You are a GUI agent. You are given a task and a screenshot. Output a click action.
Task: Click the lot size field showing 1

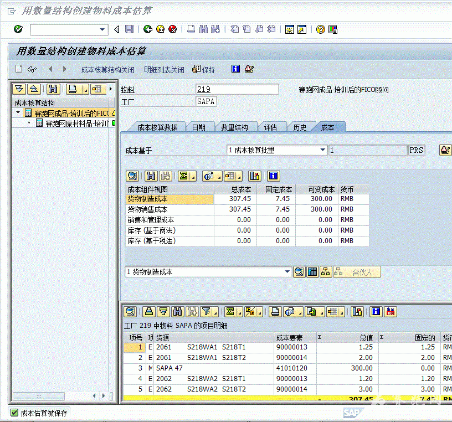[368, 150]
